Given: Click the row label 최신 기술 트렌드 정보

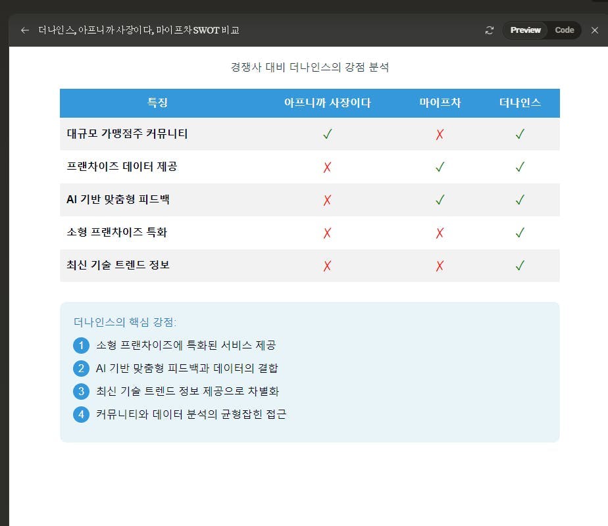Looking at the screenshot, I should pyautogui.click(x=118, y=265).
